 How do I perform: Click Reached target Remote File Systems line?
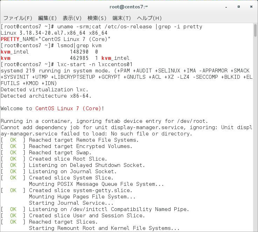click(x=70, y=140)
